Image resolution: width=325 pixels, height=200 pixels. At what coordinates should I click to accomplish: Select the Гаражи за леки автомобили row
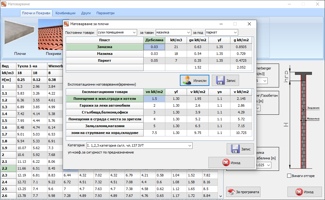coord(104,105)
